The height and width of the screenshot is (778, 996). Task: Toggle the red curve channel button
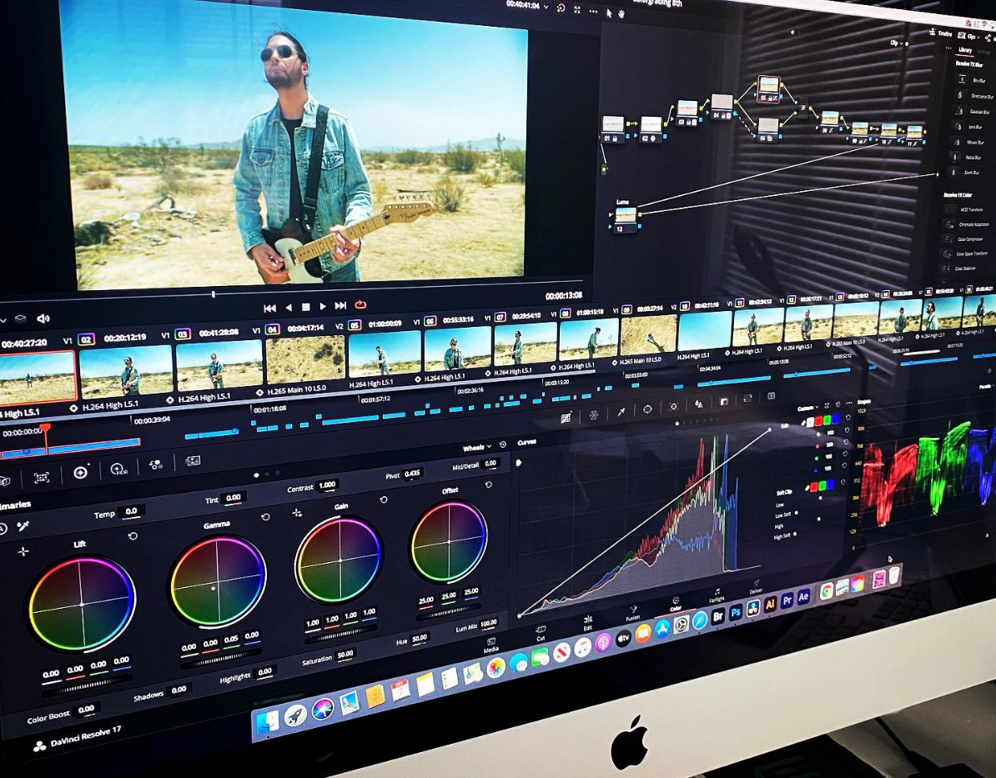818,420
